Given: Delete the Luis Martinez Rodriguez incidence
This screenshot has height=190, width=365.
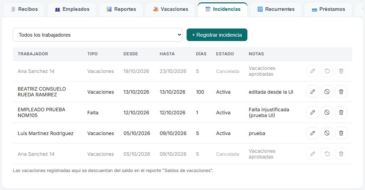Looking at the screenshot, I should click(x=341, y=133).
